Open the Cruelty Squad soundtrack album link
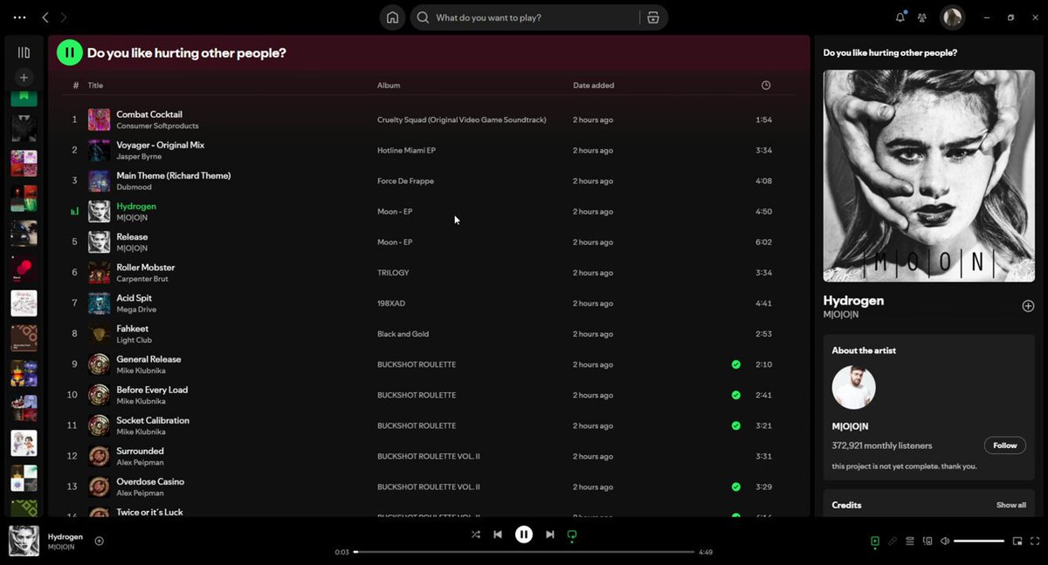Image resolution: width=1048 pixels, height=565 pixels. point(462,120)
